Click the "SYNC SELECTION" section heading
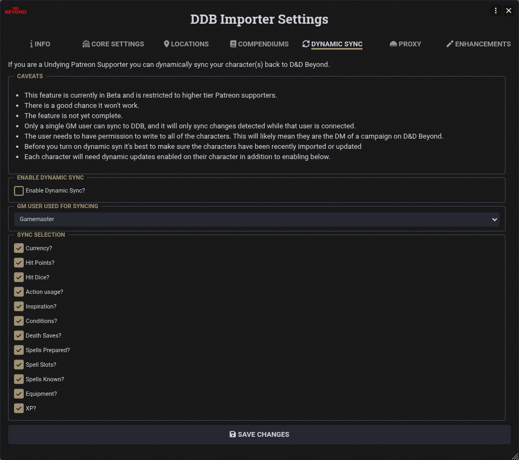 pos(41,235)
